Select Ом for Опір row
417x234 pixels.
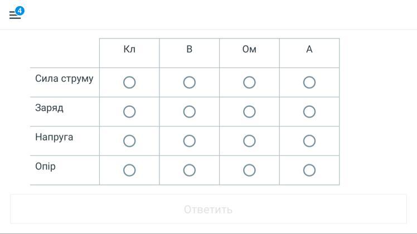tap(249, 170)
